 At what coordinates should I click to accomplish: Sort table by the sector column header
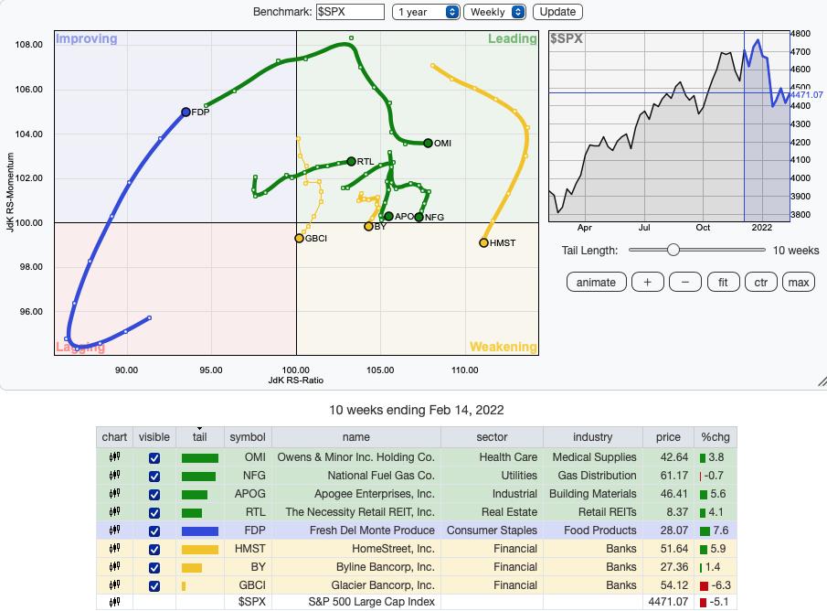coord(492,437)
